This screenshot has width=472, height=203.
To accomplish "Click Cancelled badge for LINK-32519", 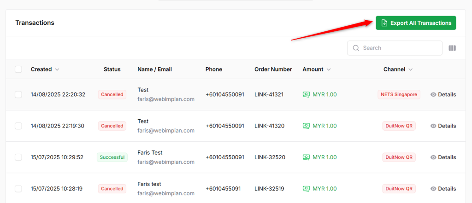I will coord(112,189).
